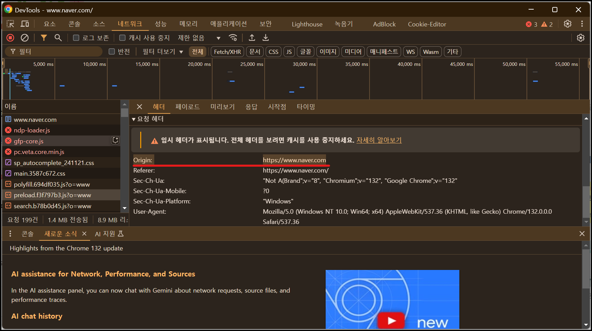Open the 제한 없음 throttling dropdown
Image resolution: width=592 pixels, height=331 pixels.
click(199, 38)
